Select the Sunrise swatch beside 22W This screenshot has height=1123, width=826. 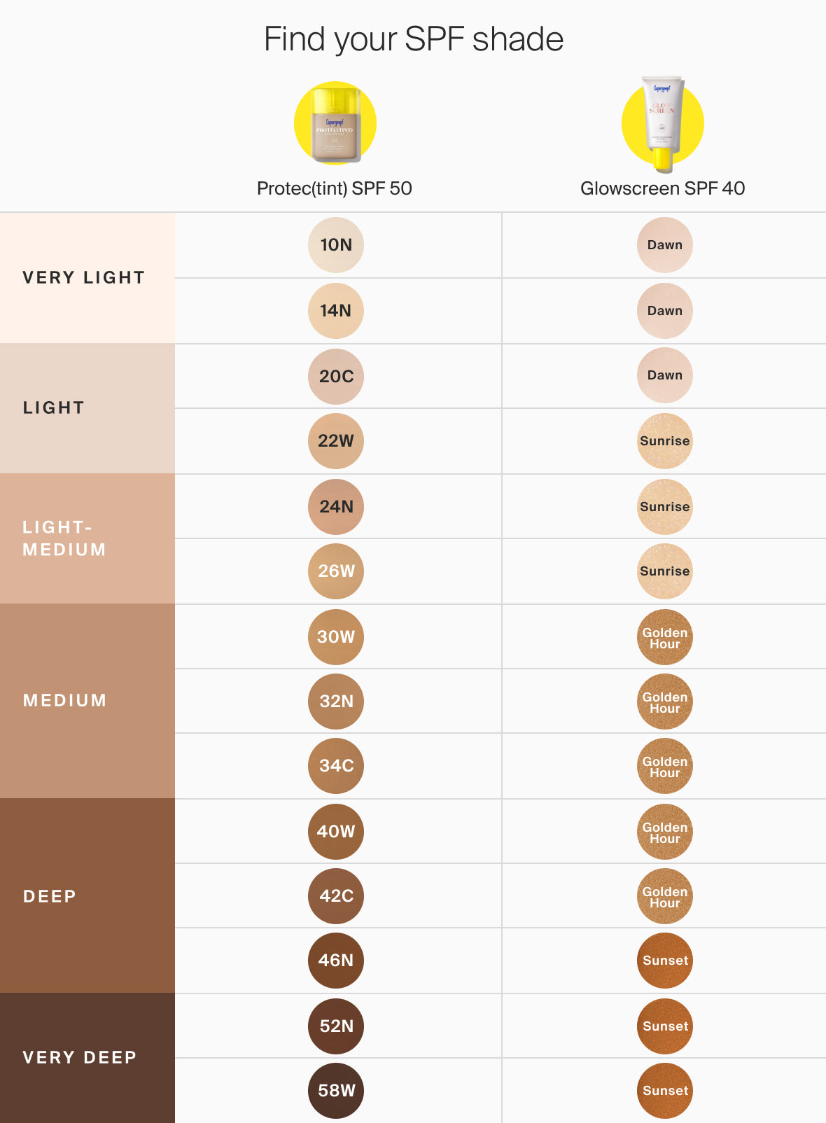[665, 441]
